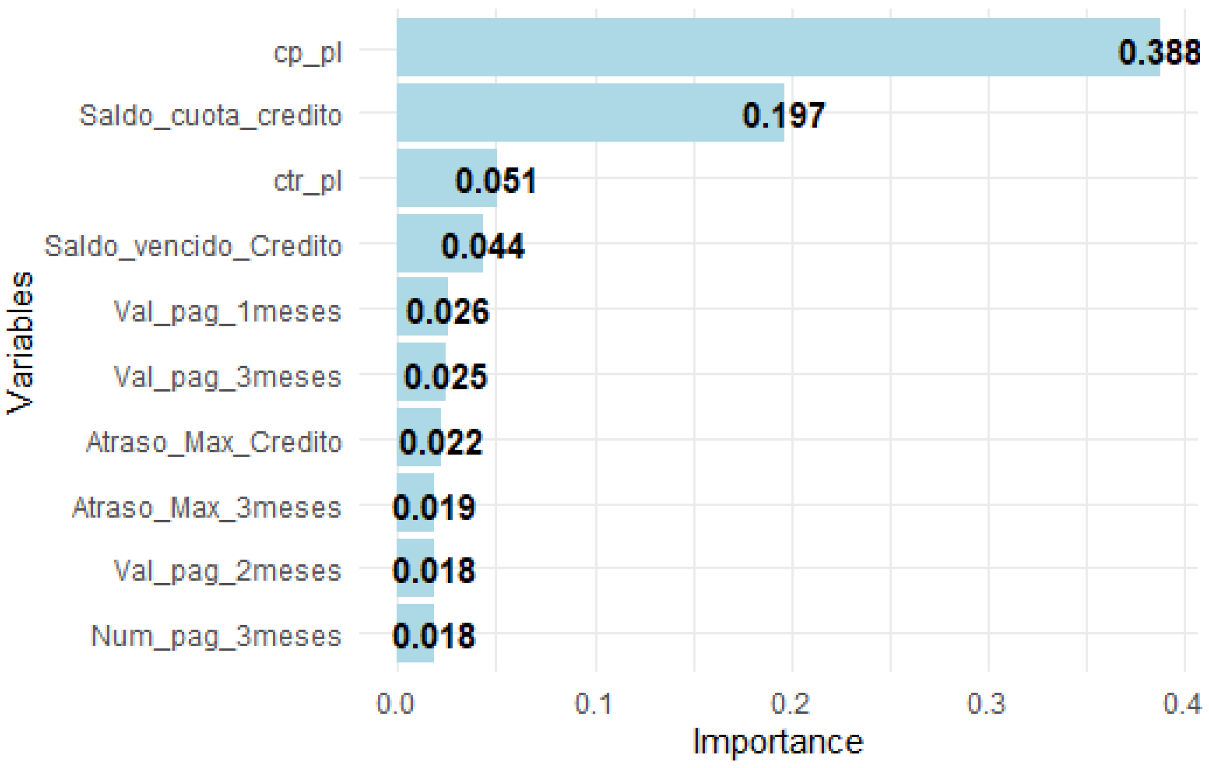This screenshot has height=768, width=1209.
Task: Click the Variables y-axis title
Action: point(20,343)
